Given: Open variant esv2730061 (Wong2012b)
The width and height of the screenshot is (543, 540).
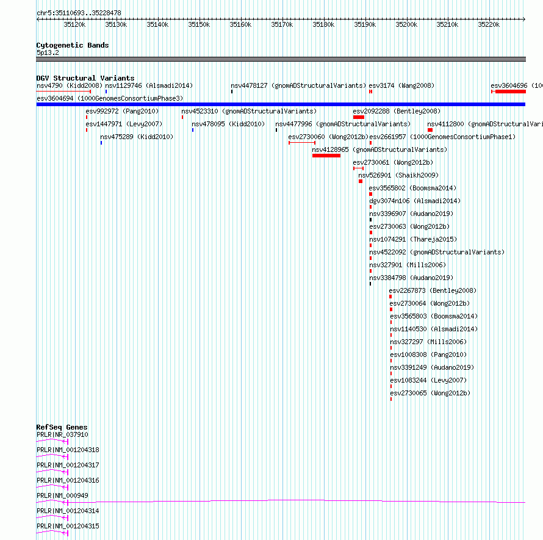Looking at the screenshot, I should [393, 162].
